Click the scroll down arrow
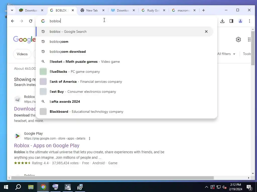257x192 pixels. pyautogui.click(x=253, y=173)
